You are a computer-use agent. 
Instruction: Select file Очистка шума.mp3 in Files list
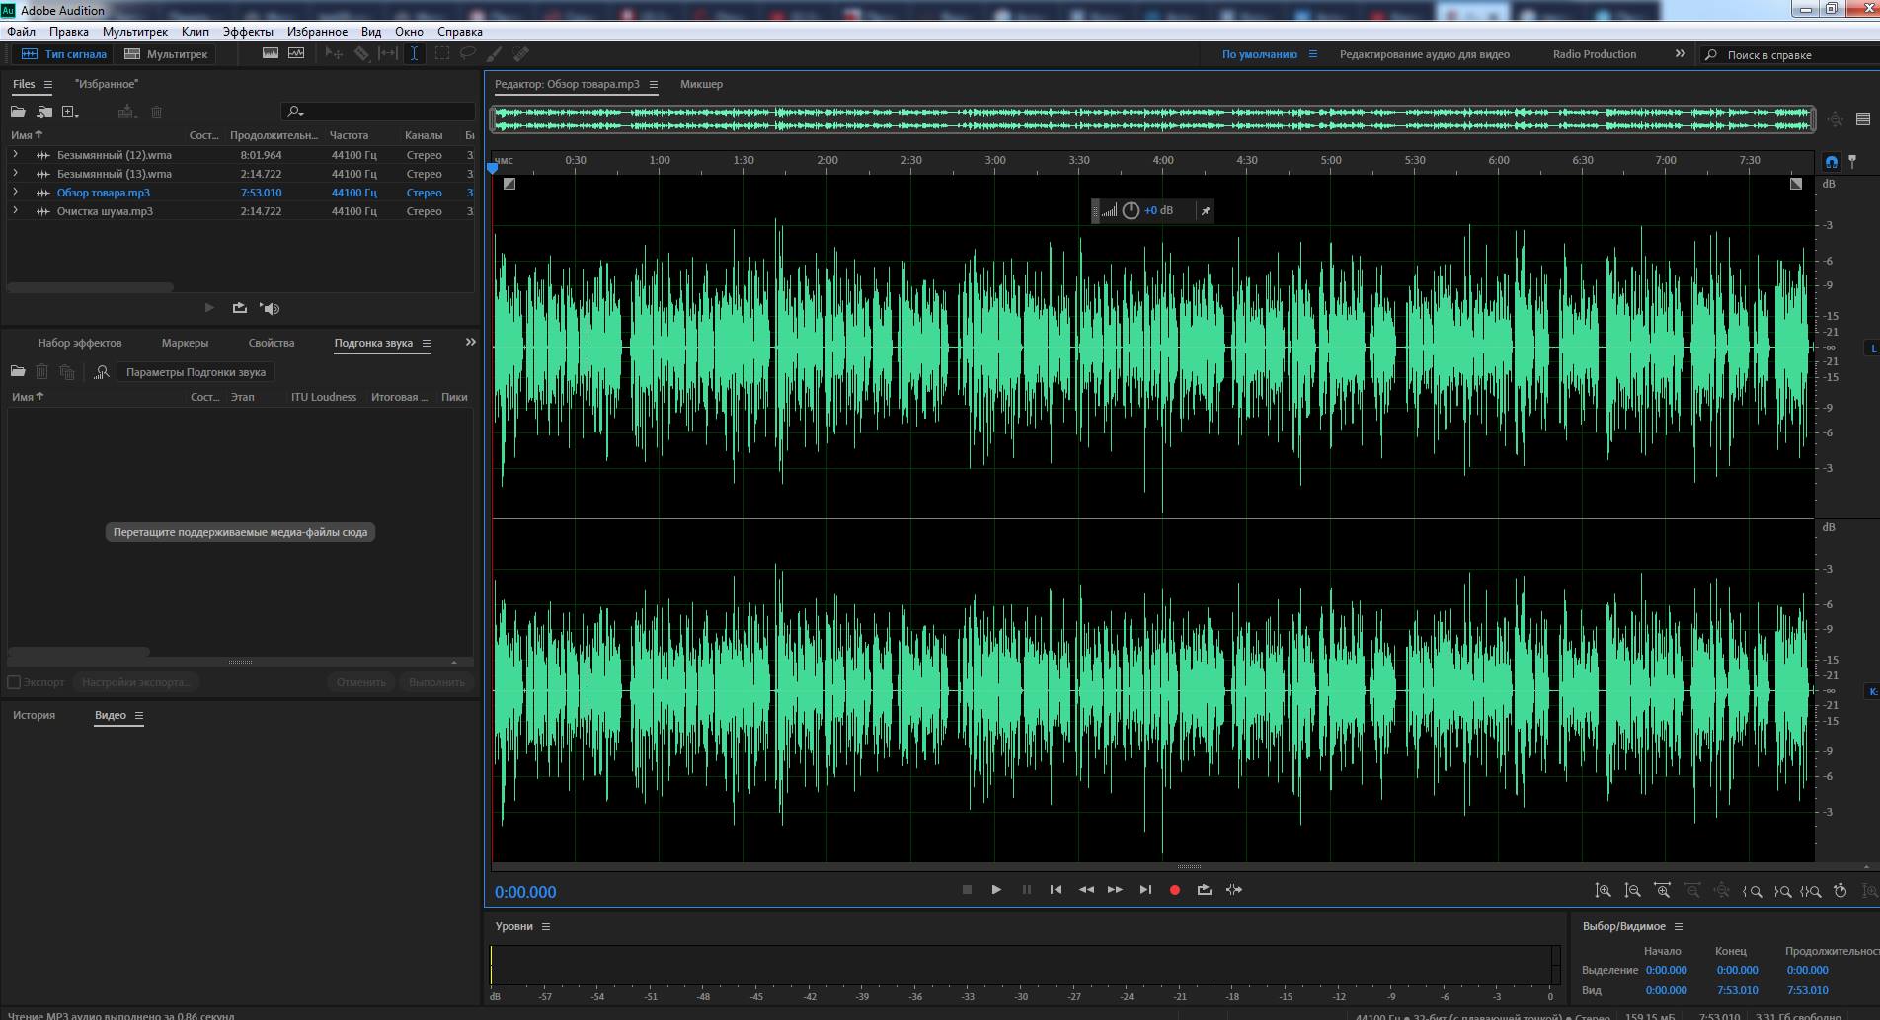tap(105, 211)
